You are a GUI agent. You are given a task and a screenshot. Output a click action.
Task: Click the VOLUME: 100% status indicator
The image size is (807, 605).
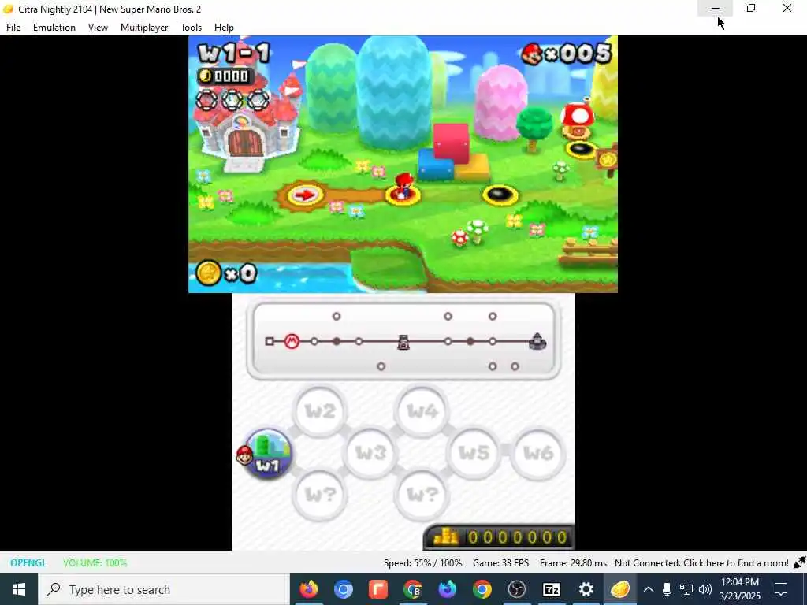[x=95, y=562]
